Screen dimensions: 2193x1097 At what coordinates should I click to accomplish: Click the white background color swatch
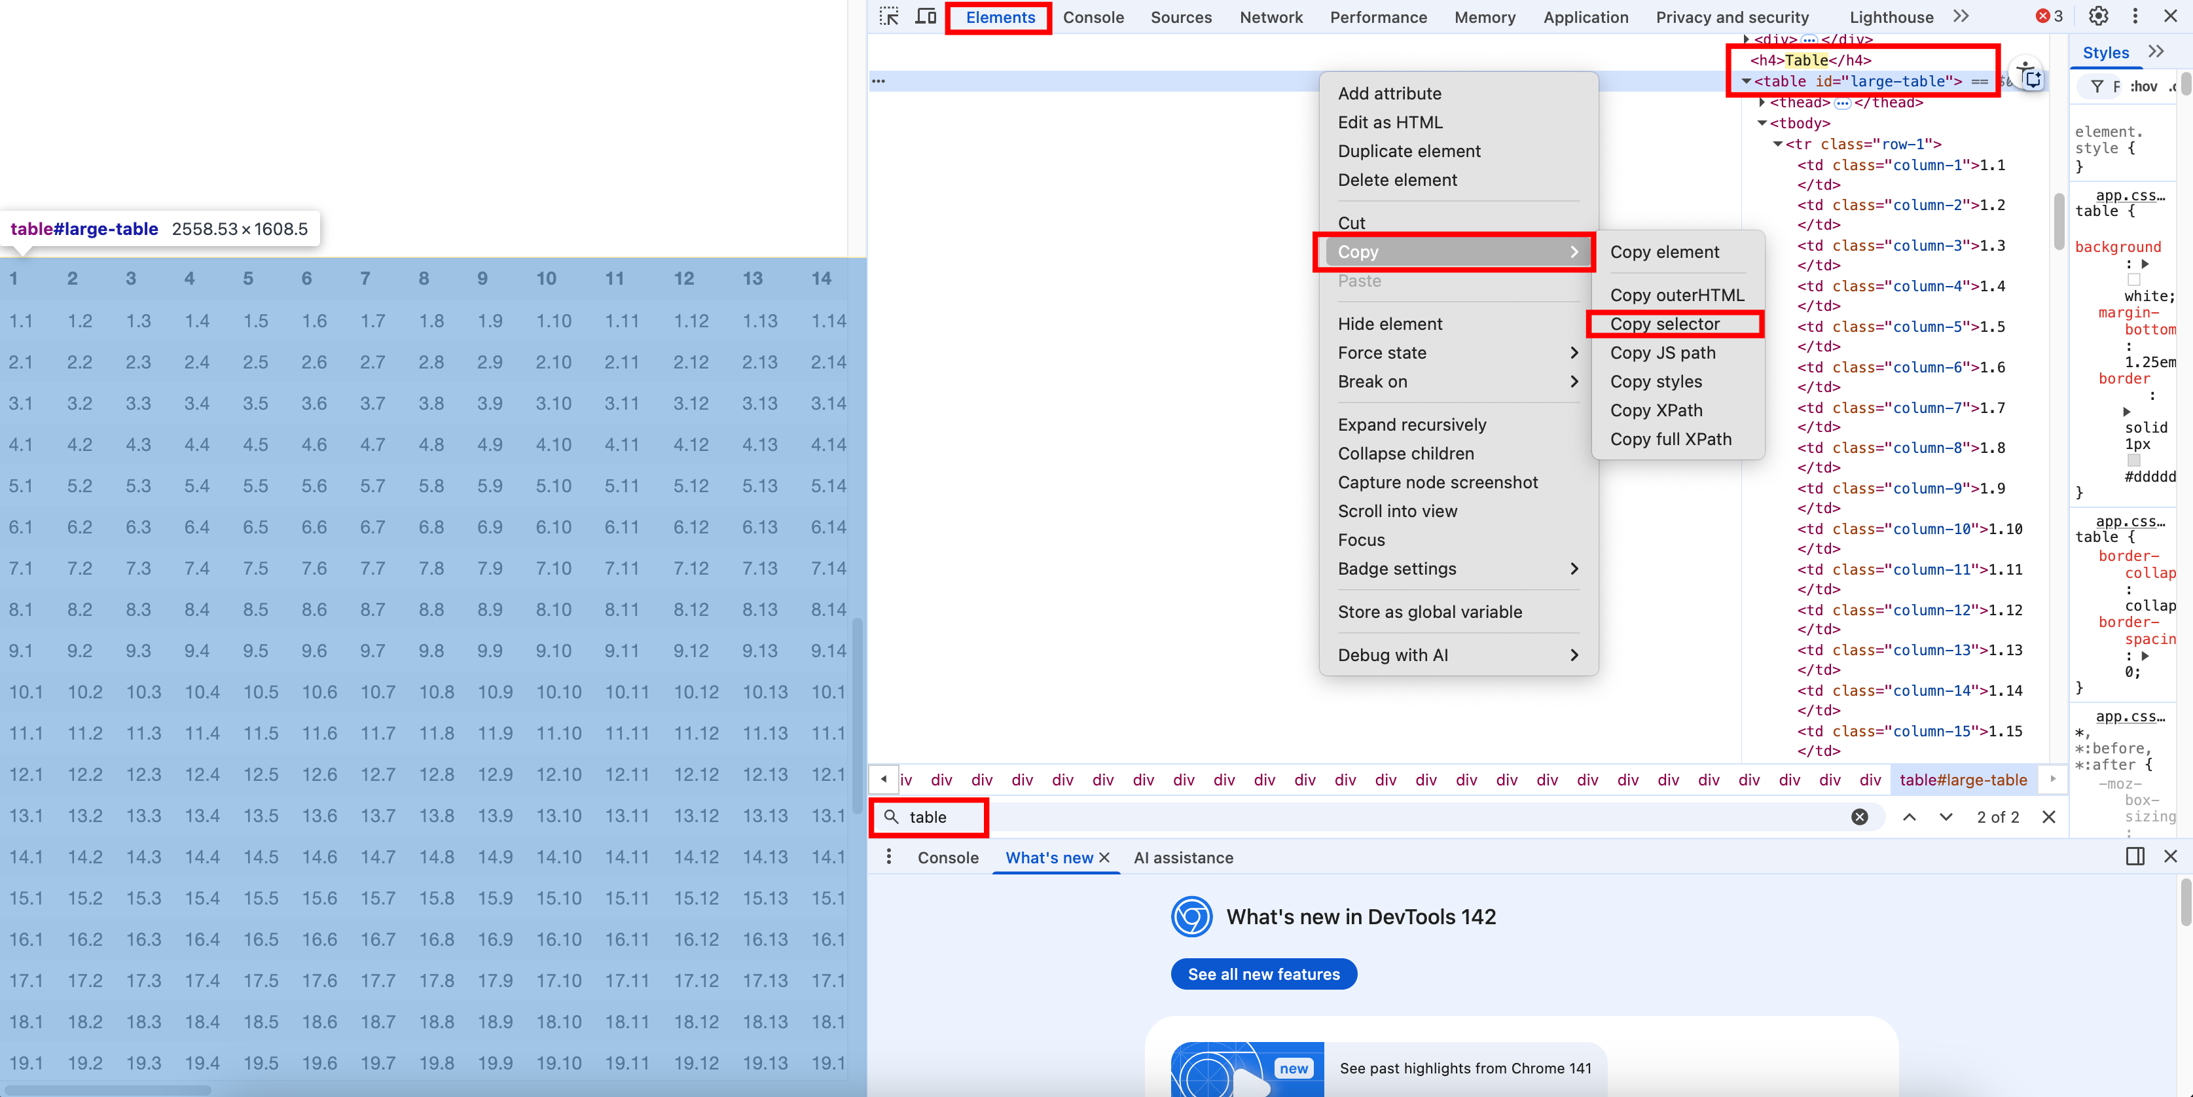click(x=2134, y=279)
